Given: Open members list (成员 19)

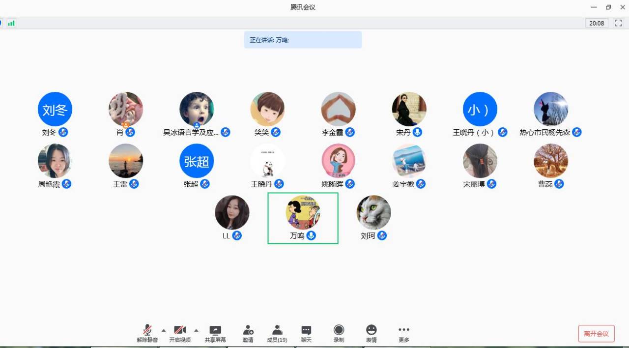Looking at the screenshot, I should pos(277,330).
